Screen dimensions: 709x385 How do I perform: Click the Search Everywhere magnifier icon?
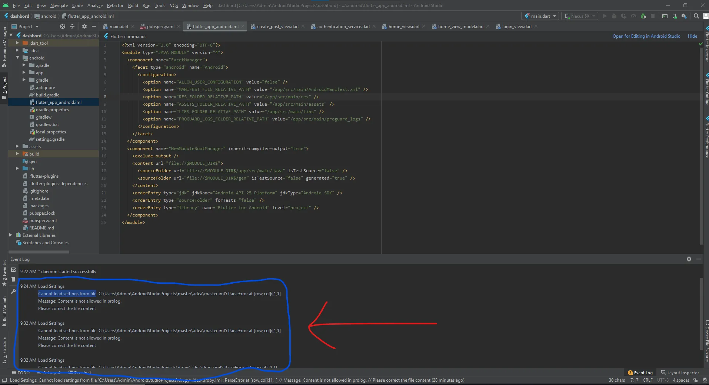click(696, 16)
